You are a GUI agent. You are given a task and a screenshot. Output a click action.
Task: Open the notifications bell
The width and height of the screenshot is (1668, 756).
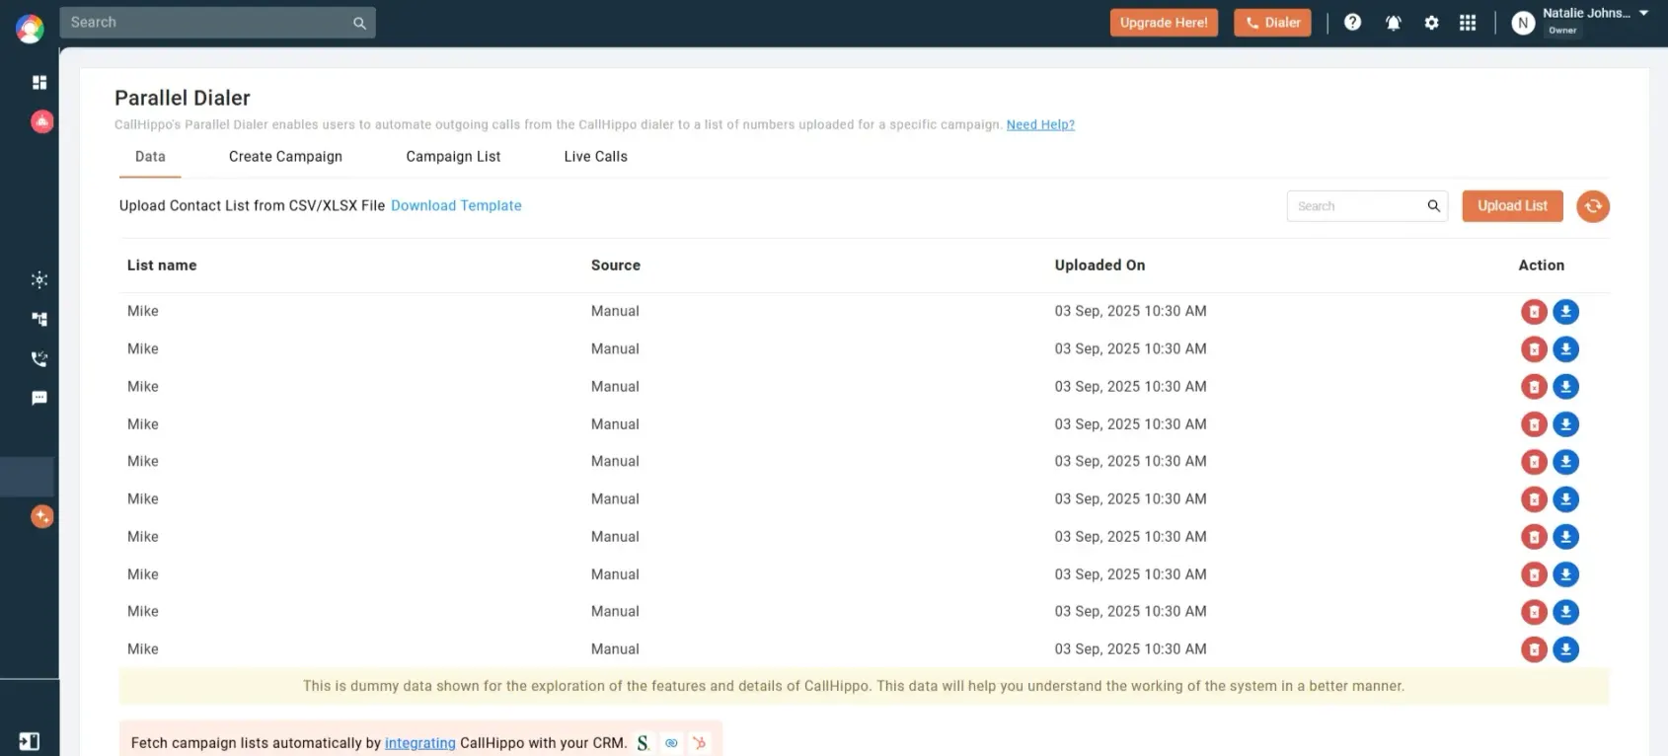pos(1393,22)
